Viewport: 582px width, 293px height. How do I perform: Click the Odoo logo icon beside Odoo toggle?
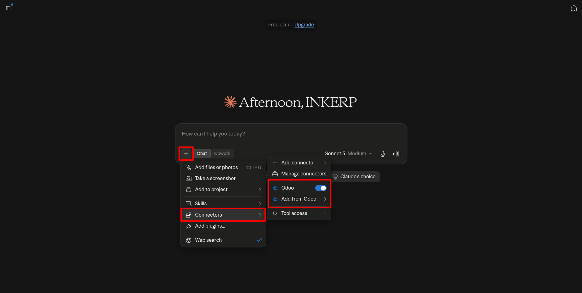click(275, 188)
